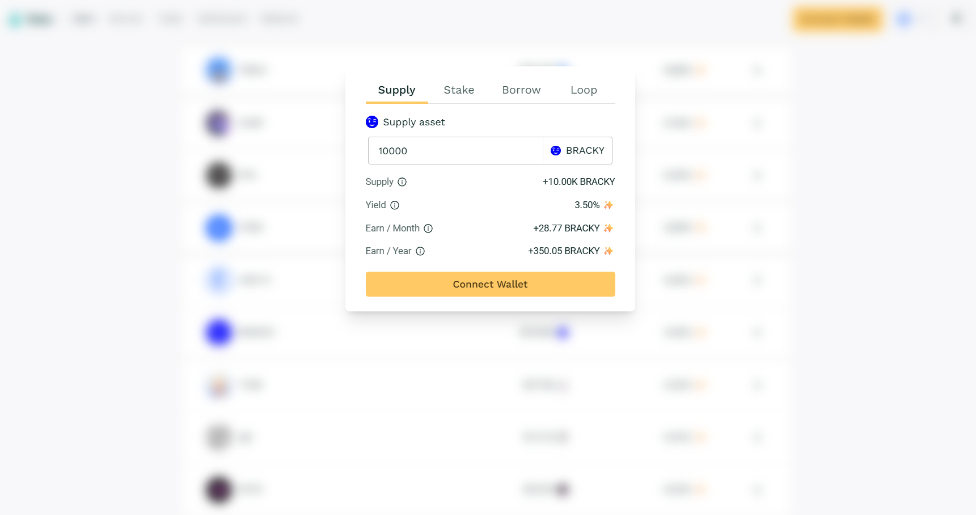Go to the Loop tab

pyautogui.click(x=584, y=90)
